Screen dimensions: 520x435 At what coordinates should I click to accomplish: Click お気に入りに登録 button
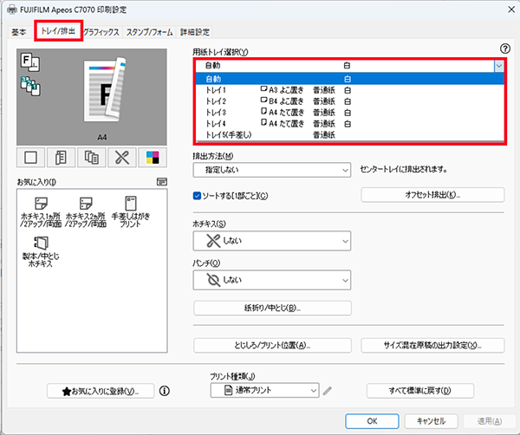101,391
